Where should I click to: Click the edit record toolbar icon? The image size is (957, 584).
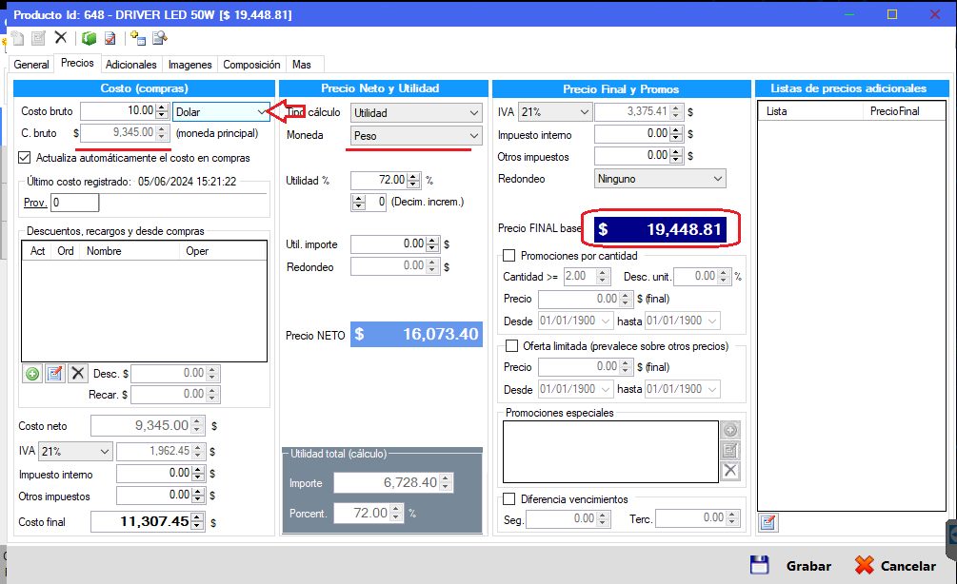(38, 38)
